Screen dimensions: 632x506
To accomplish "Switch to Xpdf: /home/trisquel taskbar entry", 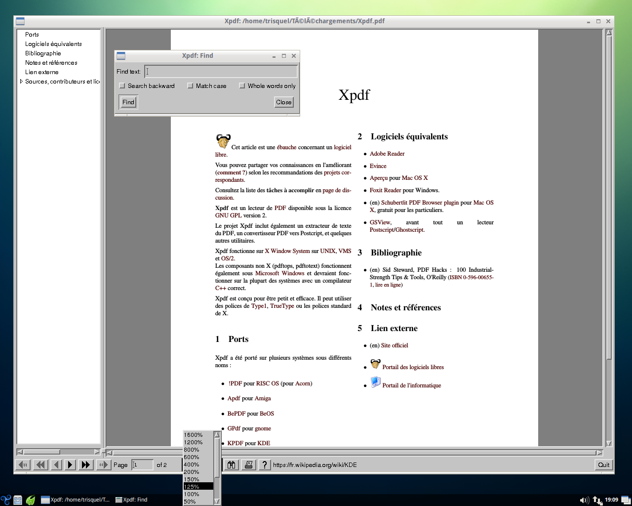I will pos(76,500).
